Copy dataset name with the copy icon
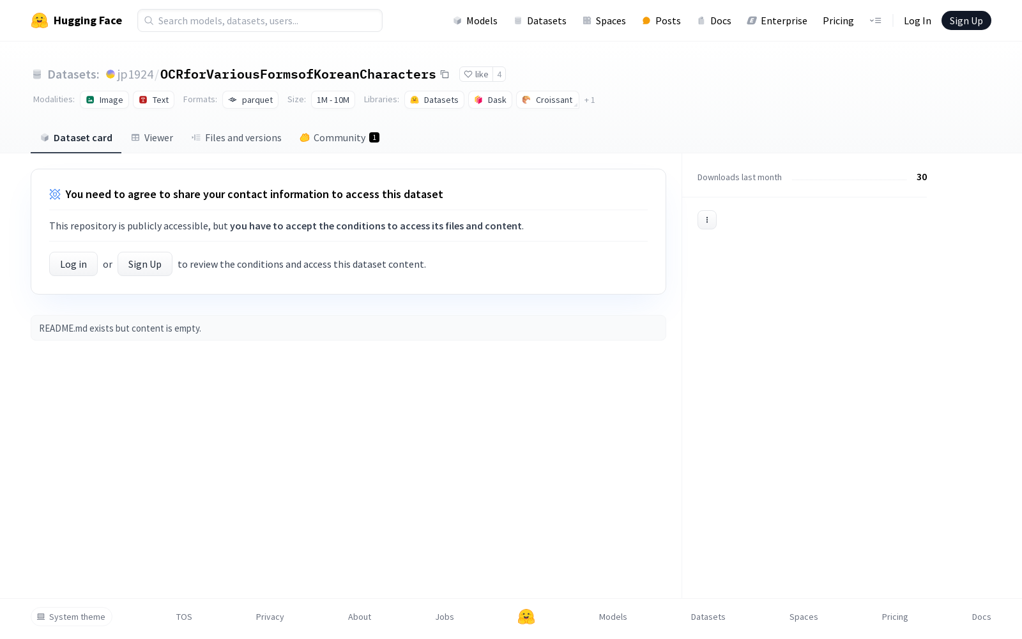This screenshot has height=639, width=1022. [x=445, y=74]
